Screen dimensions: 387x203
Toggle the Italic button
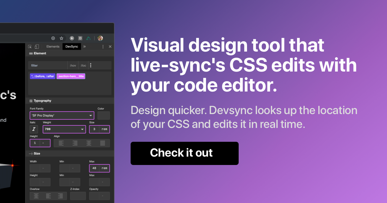coord(34,129)
